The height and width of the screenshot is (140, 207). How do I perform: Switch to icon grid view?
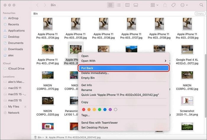(110, 5)
